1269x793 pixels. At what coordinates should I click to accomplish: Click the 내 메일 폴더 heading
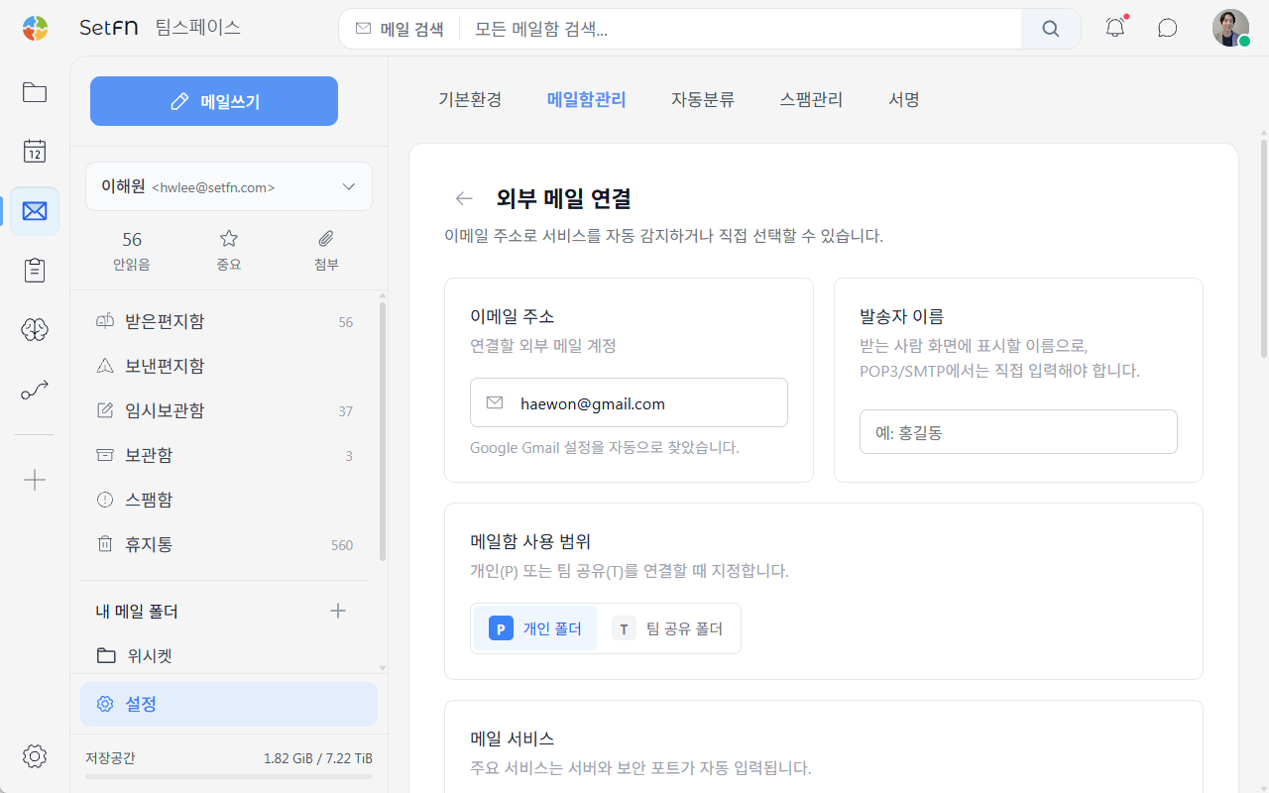tap(137, 611)
